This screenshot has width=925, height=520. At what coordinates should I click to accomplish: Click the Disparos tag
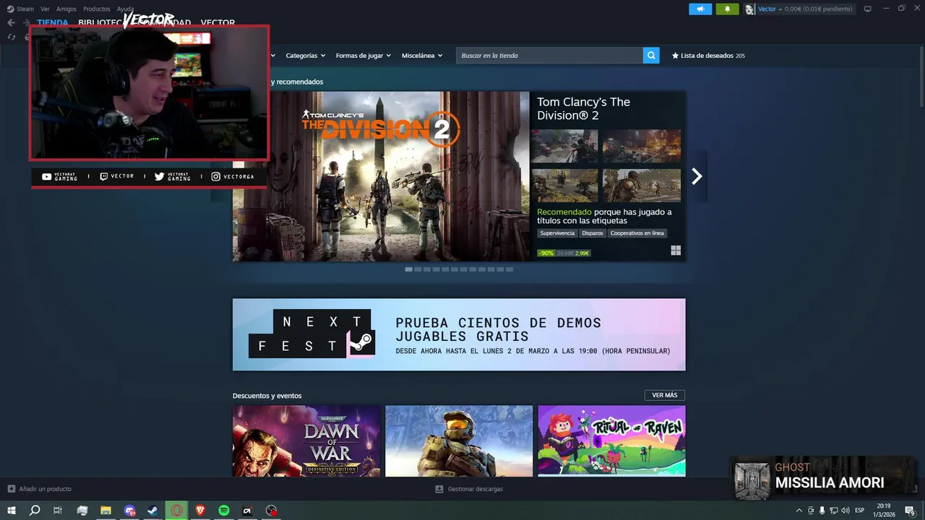(593, 233)
